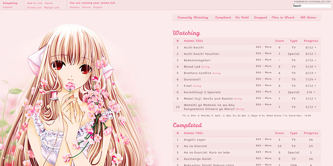Click the Search input field
Screen dimensions: 333x166
point(311,6)
